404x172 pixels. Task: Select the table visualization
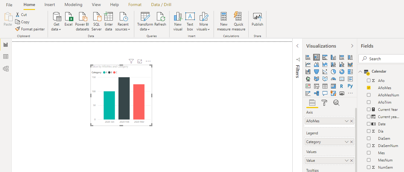[x=325, y=86]
